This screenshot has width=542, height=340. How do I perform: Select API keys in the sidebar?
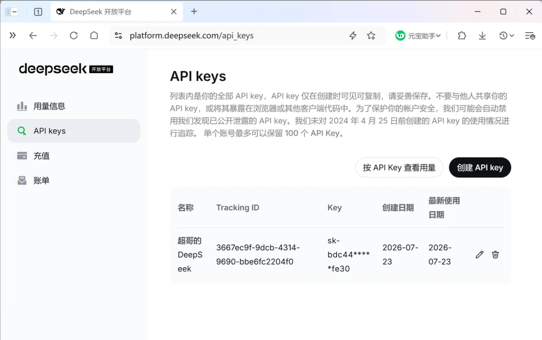[x=74, y=131]
